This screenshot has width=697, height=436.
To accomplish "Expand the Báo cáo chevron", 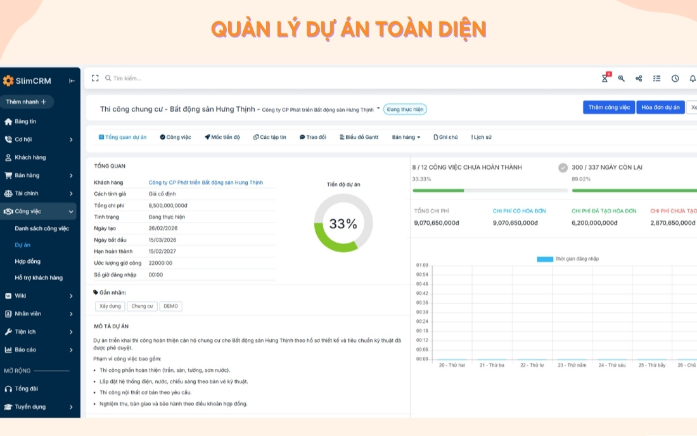I will pyautogui.click(x=71, y=350).
